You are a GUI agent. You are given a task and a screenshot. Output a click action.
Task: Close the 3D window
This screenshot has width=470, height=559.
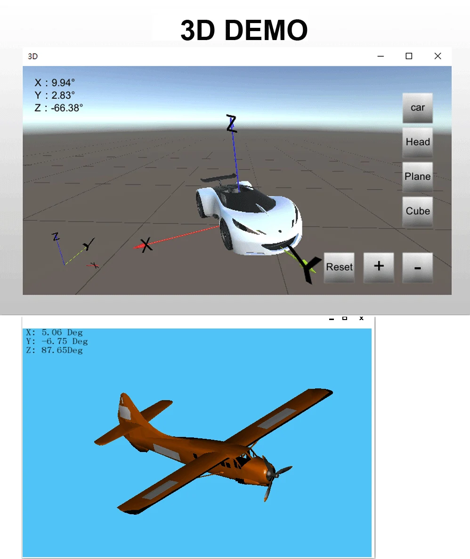pyautogui.click(x=438, y=57)
